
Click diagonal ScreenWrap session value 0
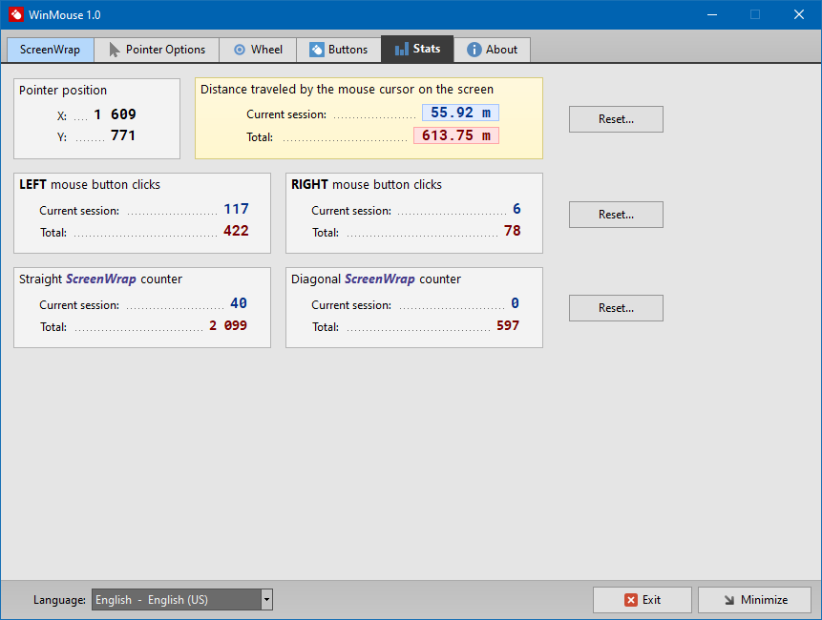(515, 303)
